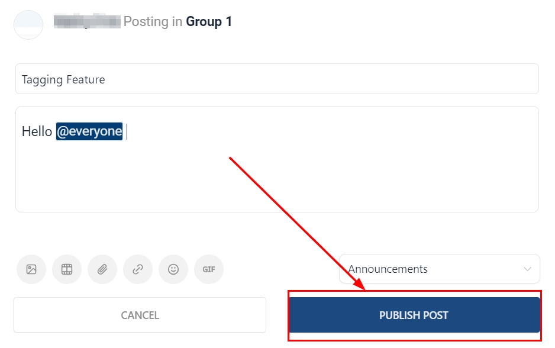This screenshot has height=348, width=555.
Task: Cancel the post draft
Action: 140,315
